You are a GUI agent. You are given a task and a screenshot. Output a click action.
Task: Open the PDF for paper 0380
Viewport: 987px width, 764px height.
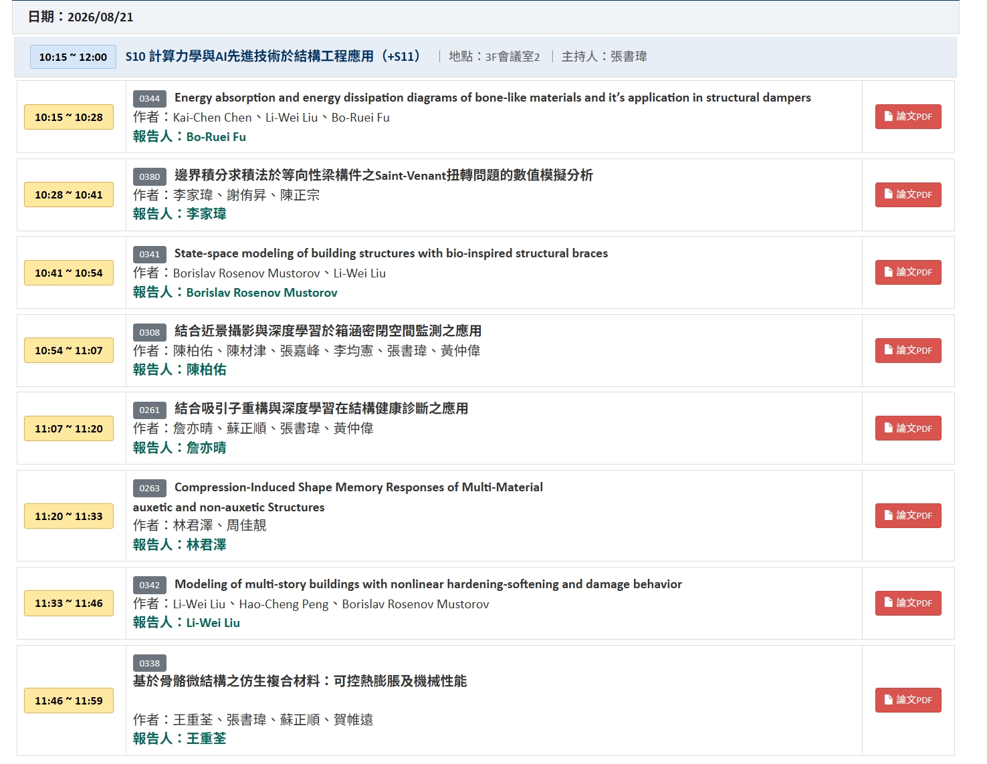point(907,195)
